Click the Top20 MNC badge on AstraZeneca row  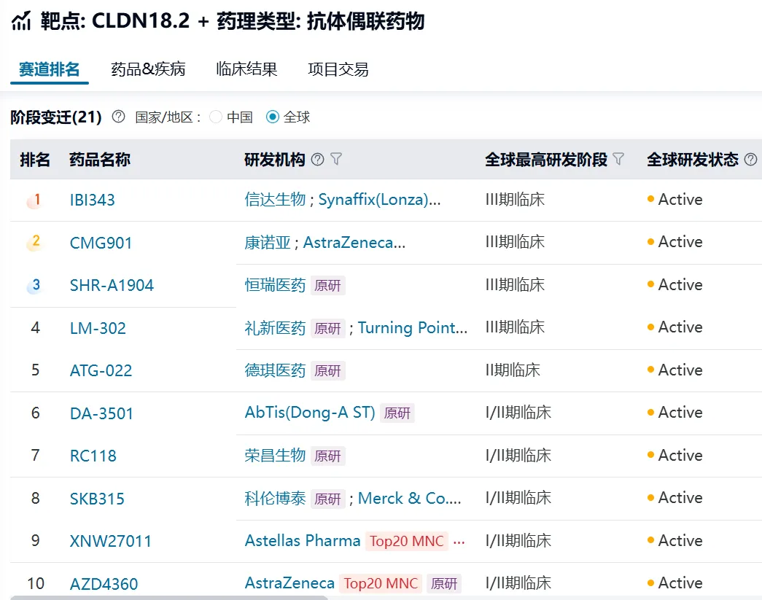379,583
